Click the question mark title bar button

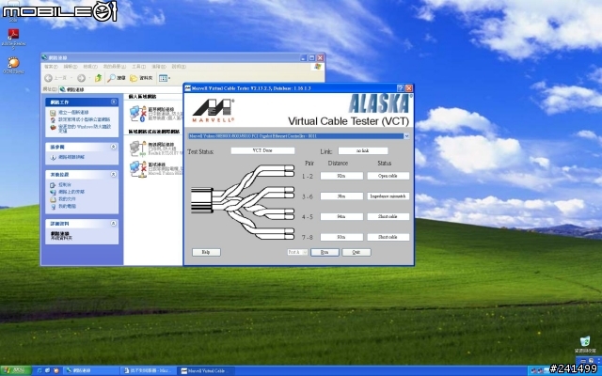[400, 88]
